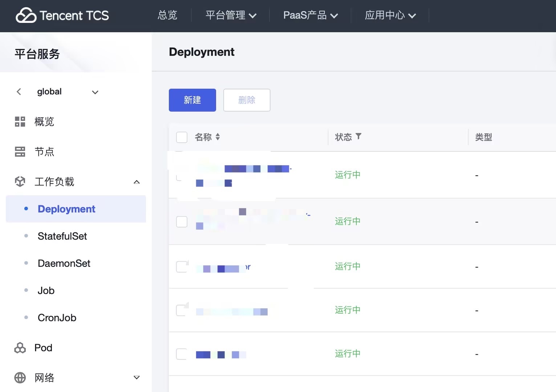Open StatefulSet in sidebar
This screenshot has width=556, height=392.
62,236
